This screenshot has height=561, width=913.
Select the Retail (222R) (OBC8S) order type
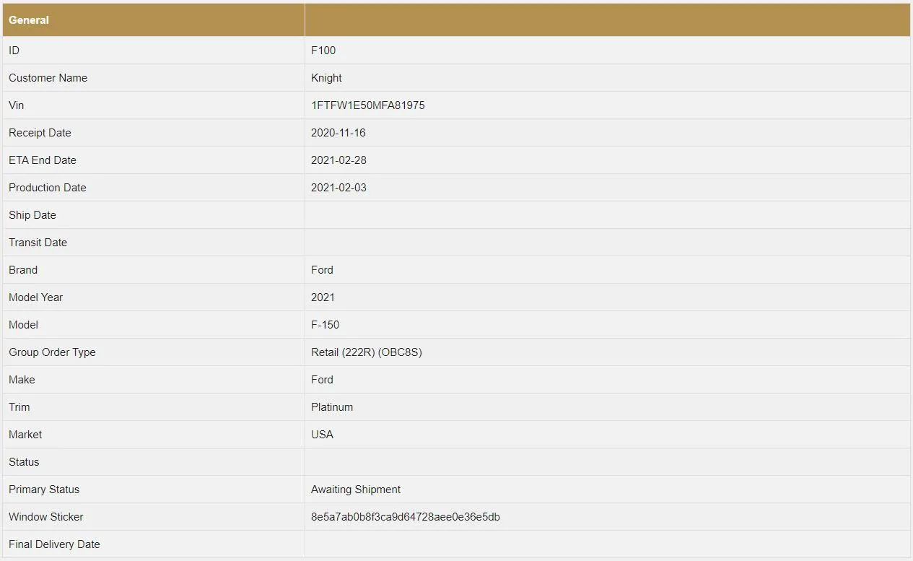(x=366, y=352)
